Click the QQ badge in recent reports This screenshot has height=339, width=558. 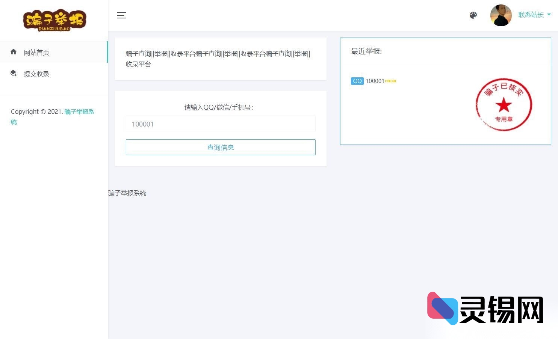pos(357,81)
